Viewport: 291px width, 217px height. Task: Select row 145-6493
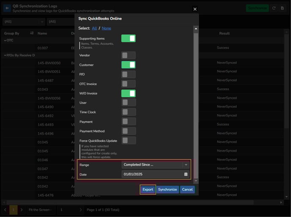click(x=46, y=125)
